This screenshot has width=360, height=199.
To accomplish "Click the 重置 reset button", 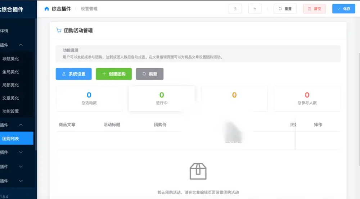I will [285, 9].
